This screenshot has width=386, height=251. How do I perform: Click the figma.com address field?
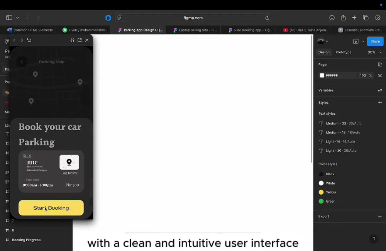pyautogui.click(x=193, y=18)
